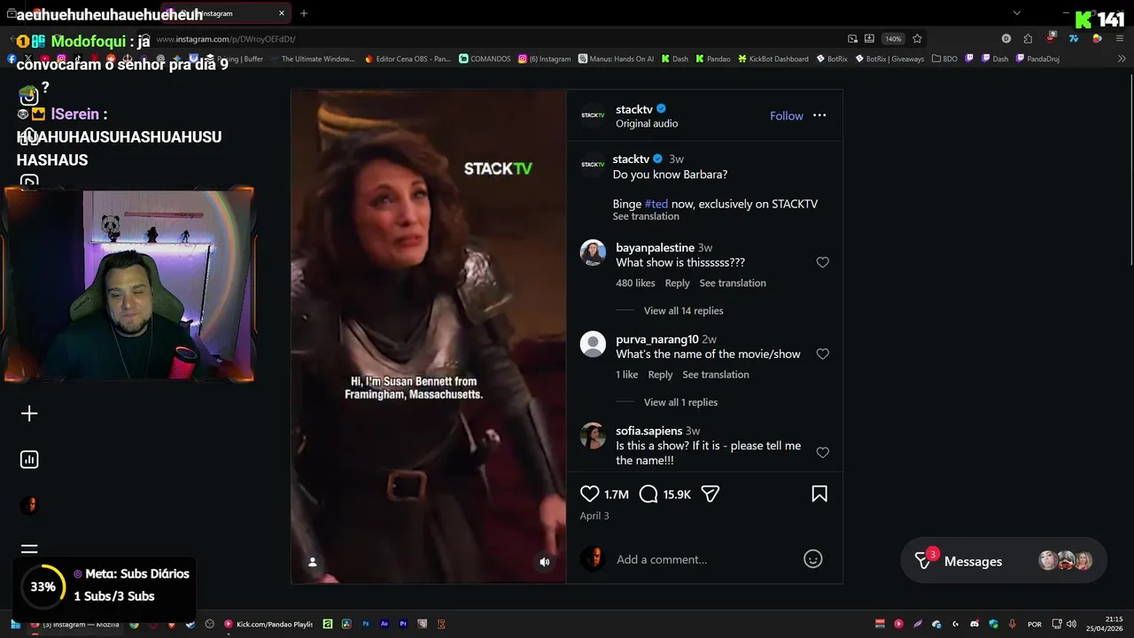
Task: Click the 140% zoom level indicator
Action: click(893, 39)
